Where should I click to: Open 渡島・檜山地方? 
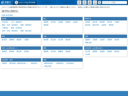26,31
